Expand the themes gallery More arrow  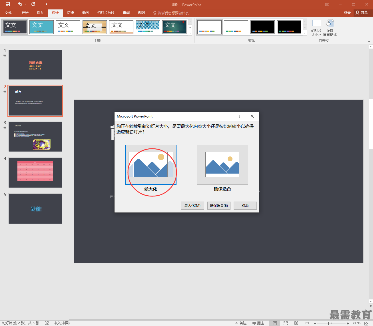190,33
